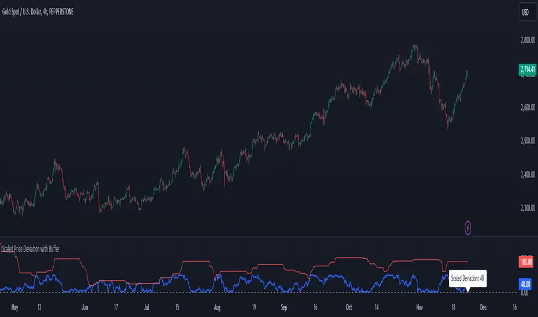
Task: Click the Scaled Deviation: 48 tooltip label
Action: pos(468,278)
